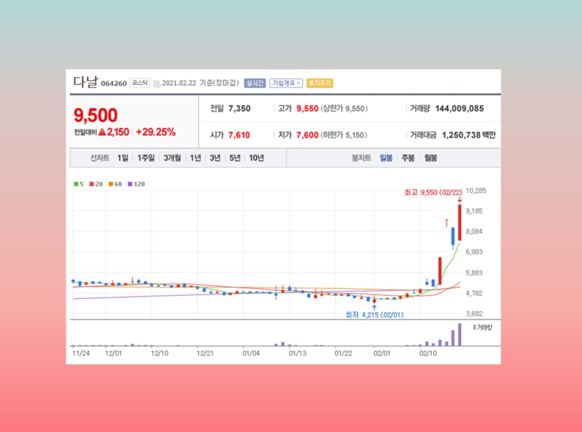The image size is (582, 432).
Task: Click the 하한가 5,150 lower limit text
Action: click(344, 135)
